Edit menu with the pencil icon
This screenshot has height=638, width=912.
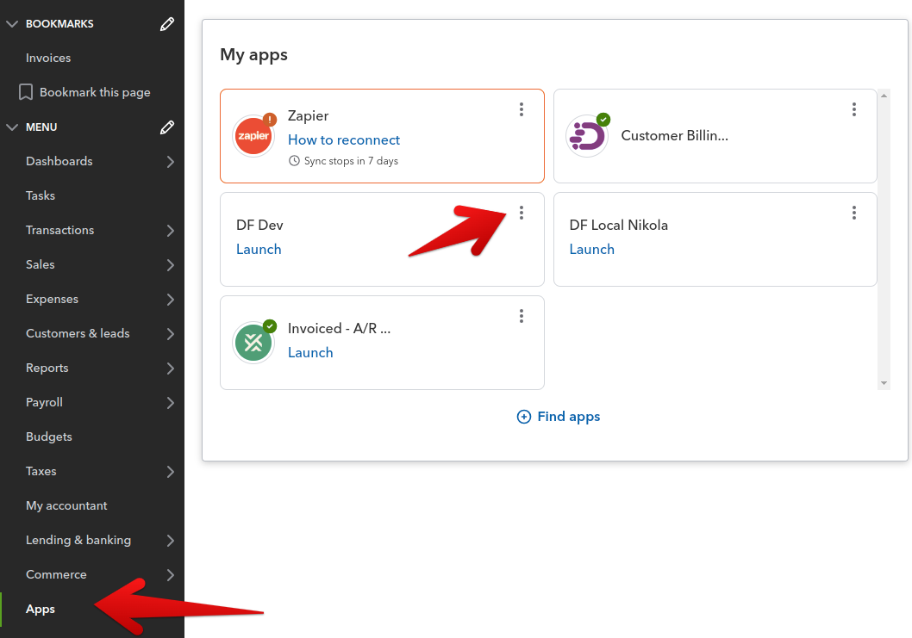click(x=167, y=127)
